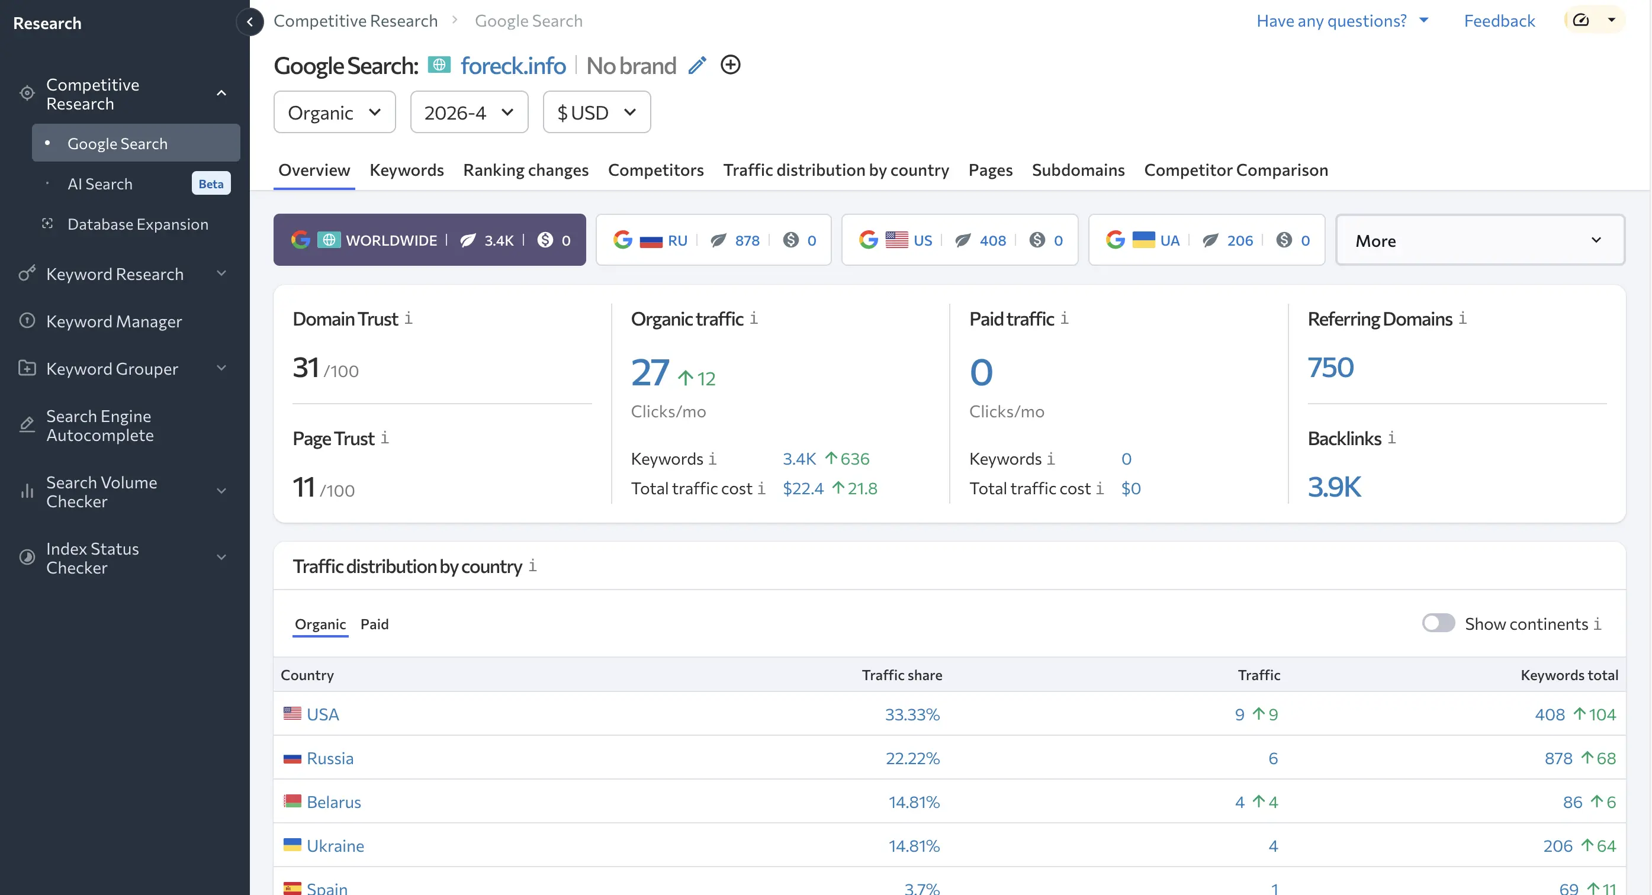Click the Referring Domains value 750
Viewport: 1652px width, 895px height.
coord(1330,368)
